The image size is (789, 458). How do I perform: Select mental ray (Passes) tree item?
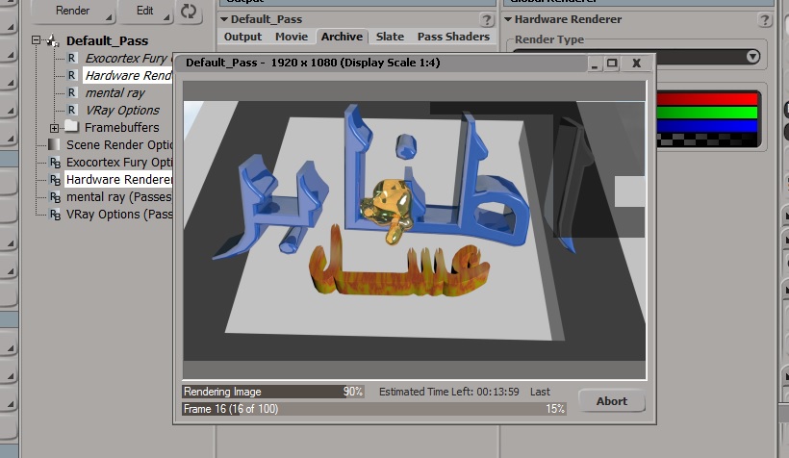click(118, 197)
